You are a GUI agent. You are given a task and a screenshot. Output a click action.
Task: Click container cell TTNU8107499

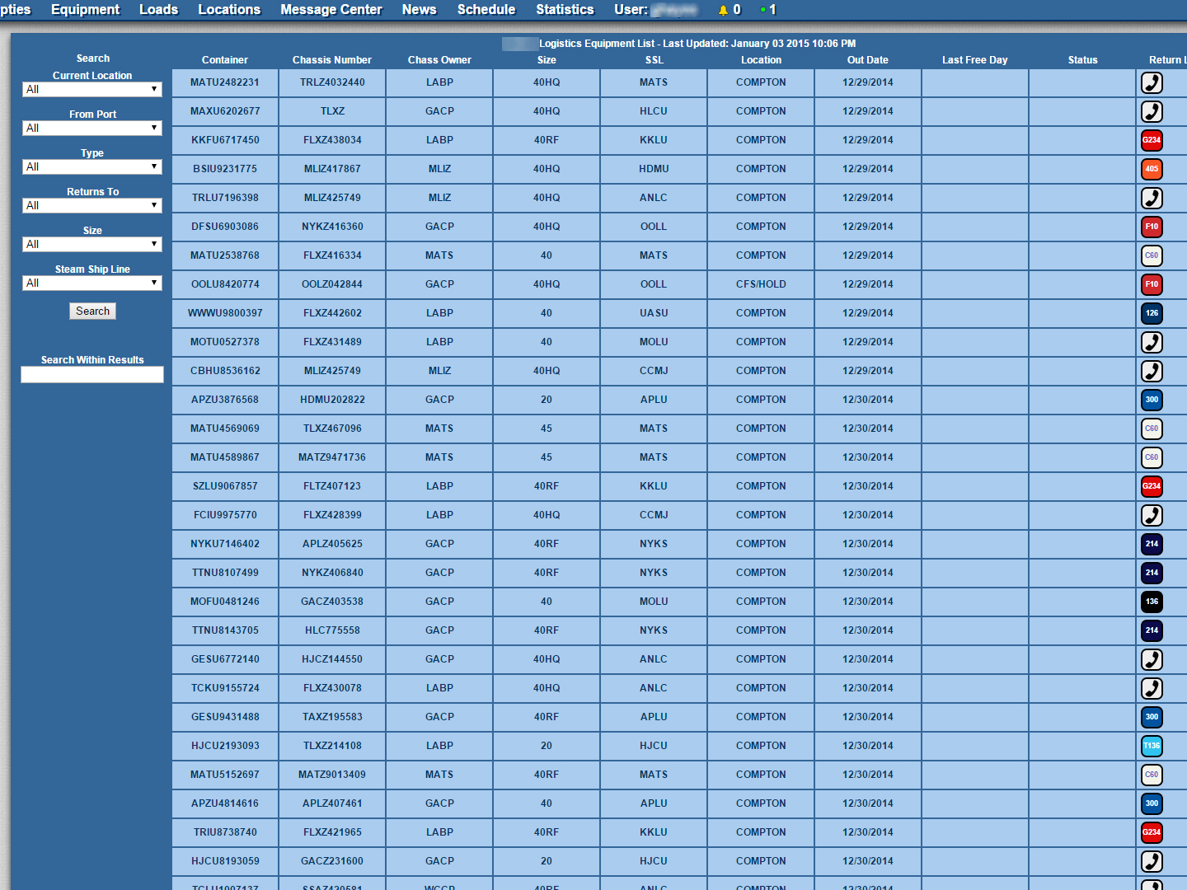(x=225, y=573)
